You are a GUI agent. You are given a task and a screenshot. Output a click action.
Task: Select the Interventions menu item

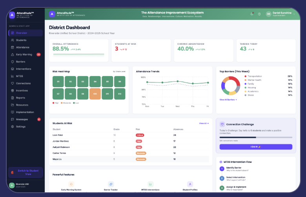25,69
